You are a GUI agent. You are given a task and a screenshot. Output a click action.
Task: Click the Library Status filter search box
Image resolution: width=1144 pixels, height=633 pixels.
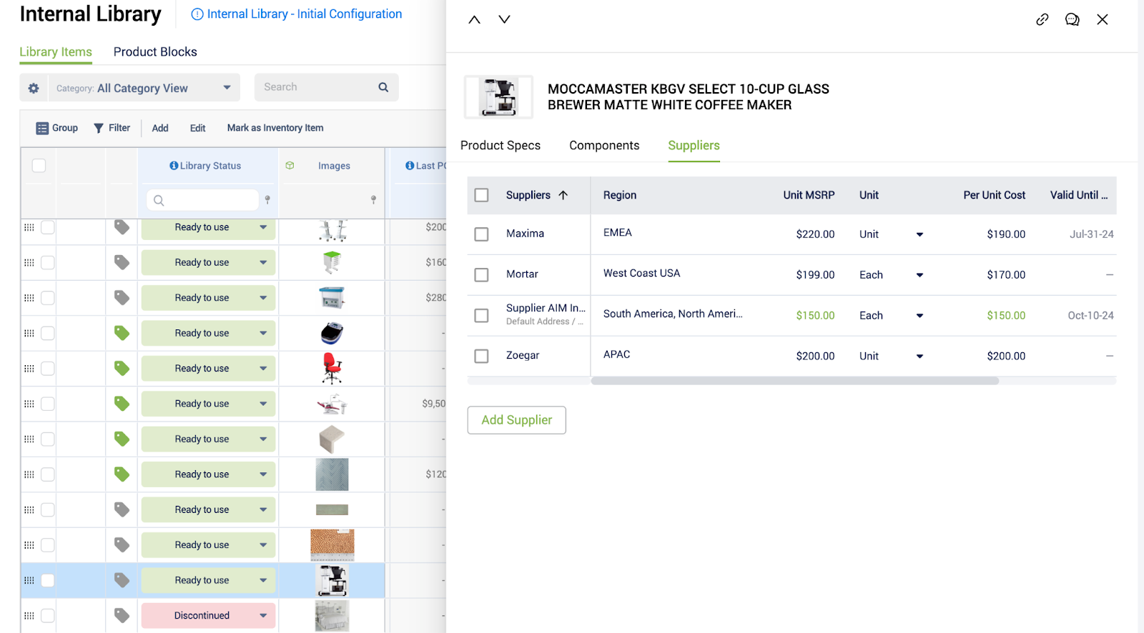pyautogui.click(x=202, y=200)
